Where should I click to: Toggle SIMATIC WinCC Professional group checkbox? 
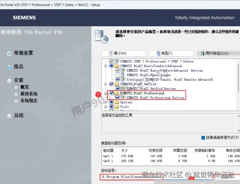click(x=111, y=93)
